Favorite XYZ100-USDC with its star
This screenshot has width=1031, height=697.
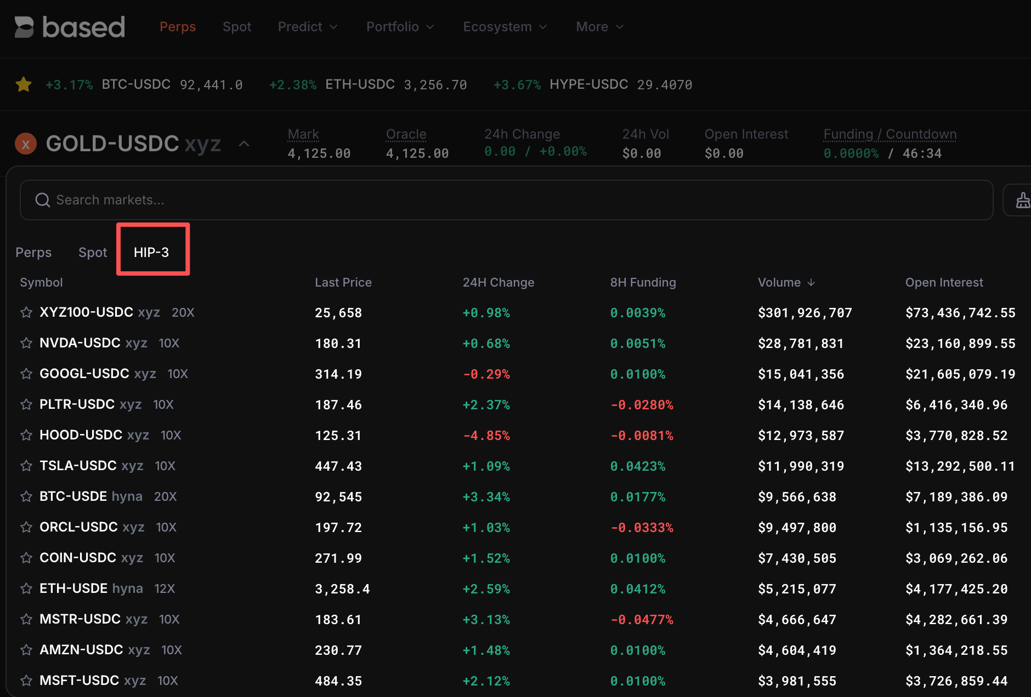[x=26, y=312]
